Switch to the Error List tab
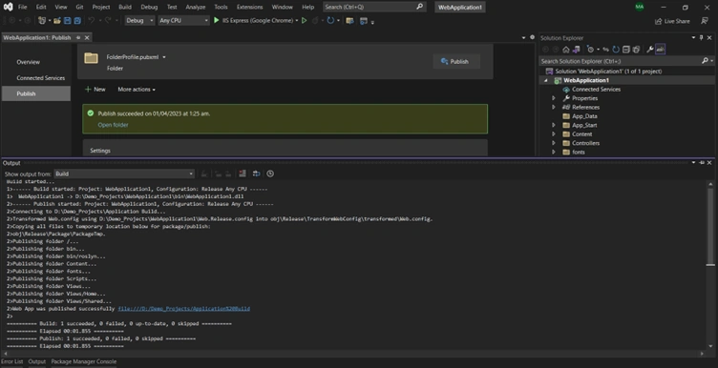Image resolution: width=718 pixels, height=368 pixels. click(x=12, y=361)
